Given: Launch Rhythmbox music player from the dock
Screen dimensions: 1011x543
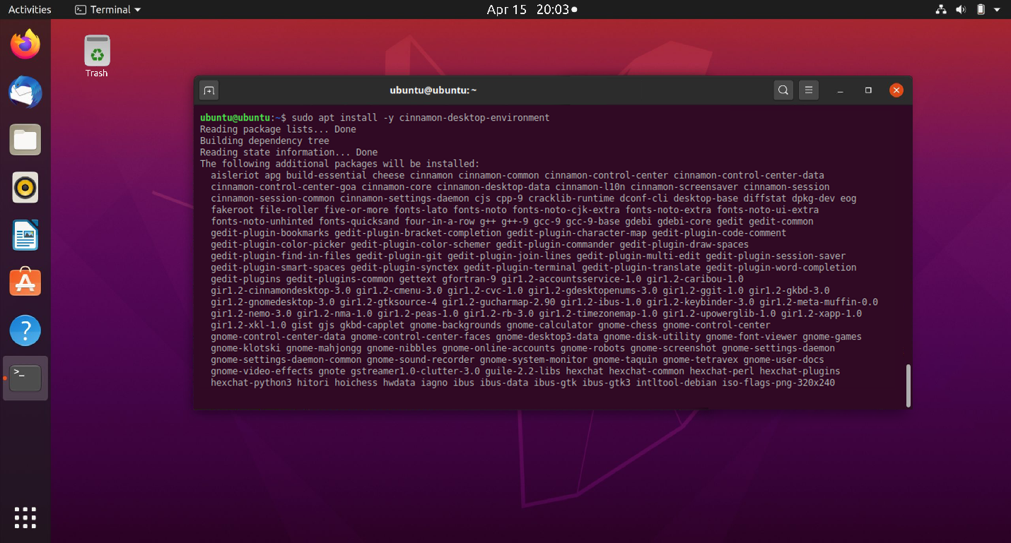Looking at the screenshot, I should click(25, 188).
